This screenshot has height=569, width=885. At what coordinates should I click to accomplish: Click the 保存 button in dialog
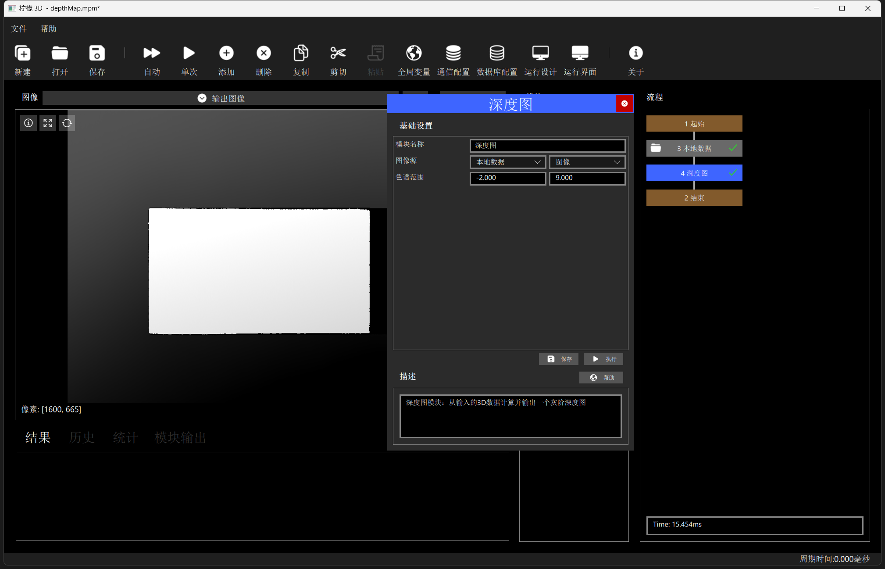(x=559, y=359)
